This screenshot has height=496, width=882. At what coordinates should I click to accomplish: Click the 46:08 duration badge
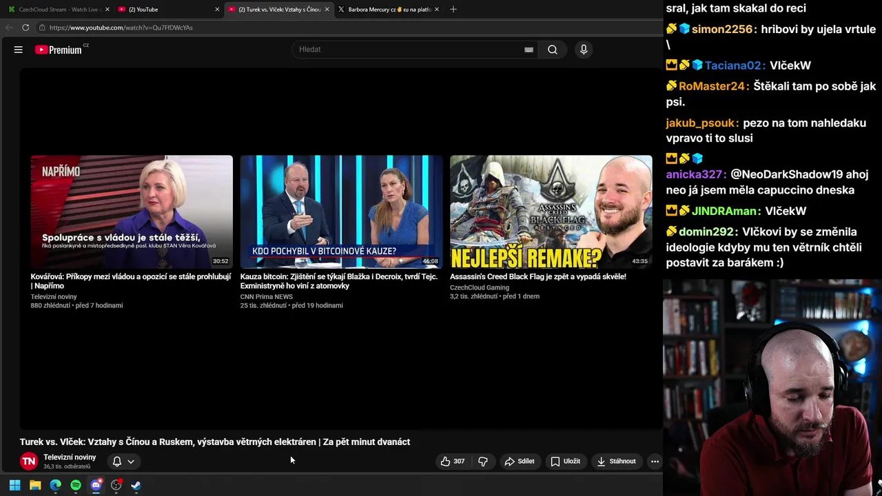430,261
